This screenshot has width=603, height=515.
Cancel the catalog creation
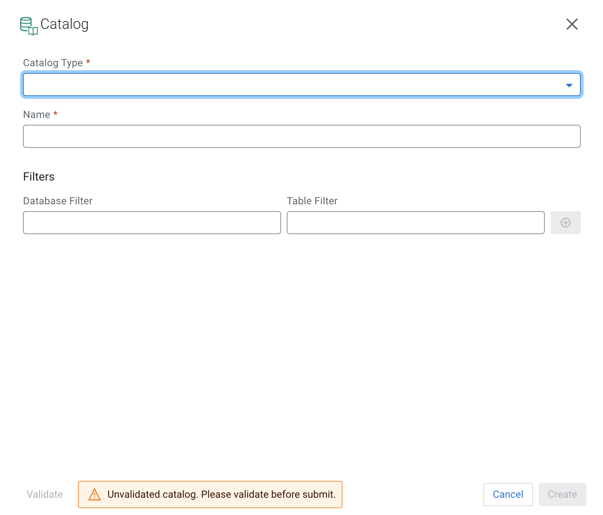(x=507, y=495)
